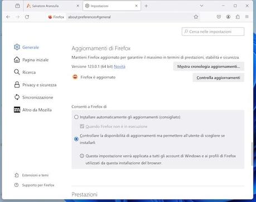Click the Versione 123.0.1 (64 bit) text
The width and height of the screenshot is (256, 202).
(x=92, y=67)
